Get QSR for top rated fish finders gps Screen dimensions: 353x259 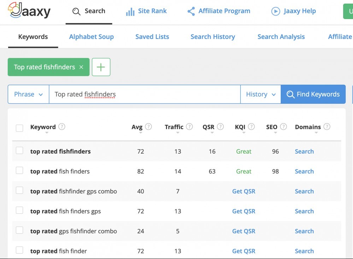click(243, 211)
